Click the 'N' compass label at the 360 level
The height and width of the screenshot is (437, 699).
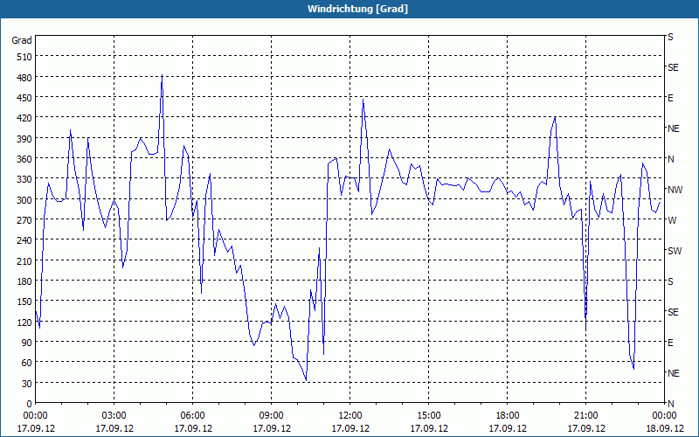pyautogui.click(x=670, y=159)
